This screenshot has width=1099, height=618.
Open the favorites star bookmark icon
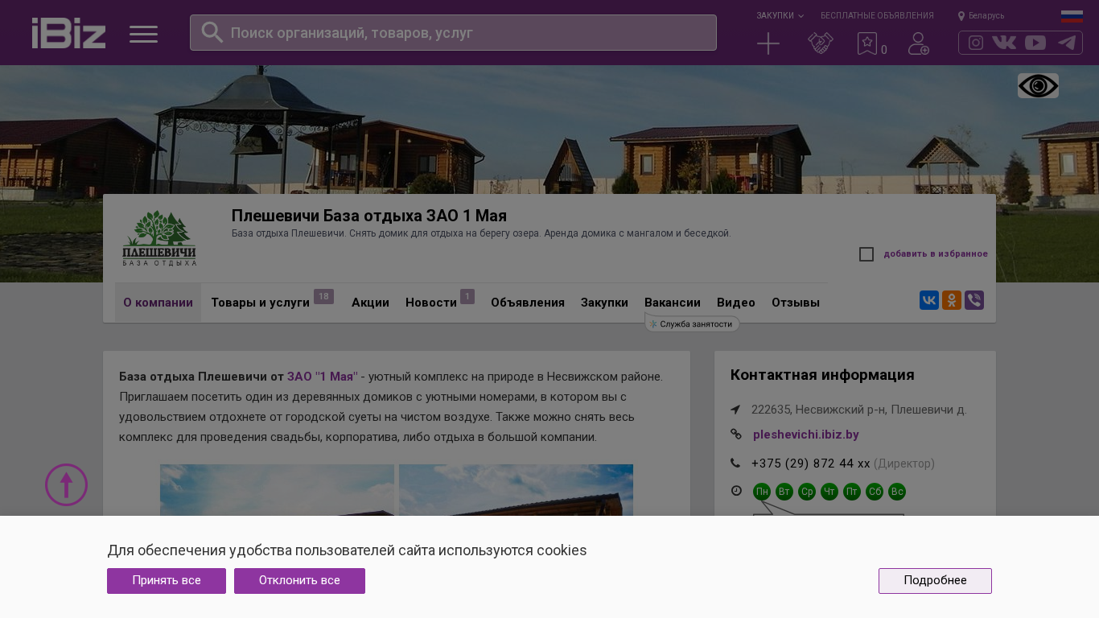click(867, 43)
